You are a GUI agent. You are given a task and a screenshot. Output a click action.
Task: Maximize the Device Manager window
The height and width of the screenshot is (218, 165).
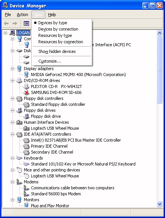152,6
